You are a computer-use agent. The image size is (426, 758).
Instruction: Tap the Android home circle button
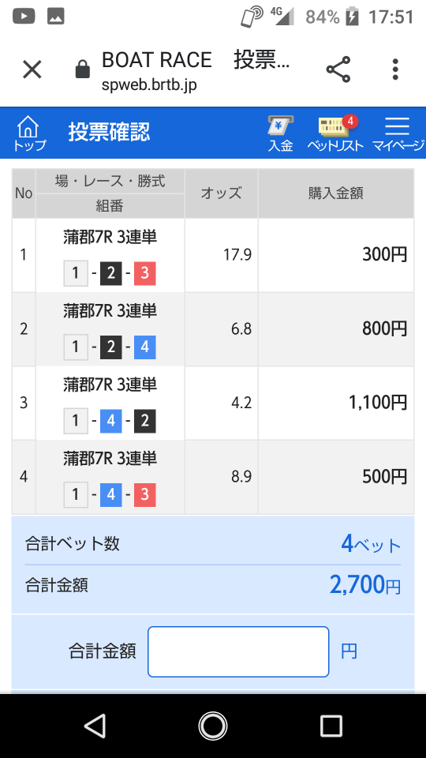click(x=213, y=726)
